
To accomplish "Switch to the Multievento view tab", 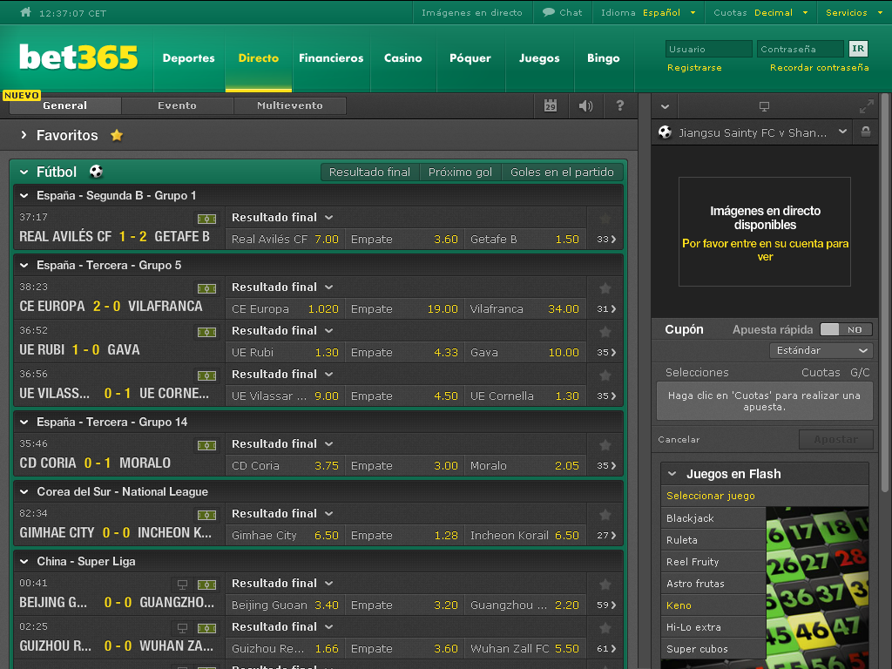I will (x=289, y=105).
